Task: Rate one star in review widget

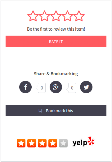Action: [33, 16]
